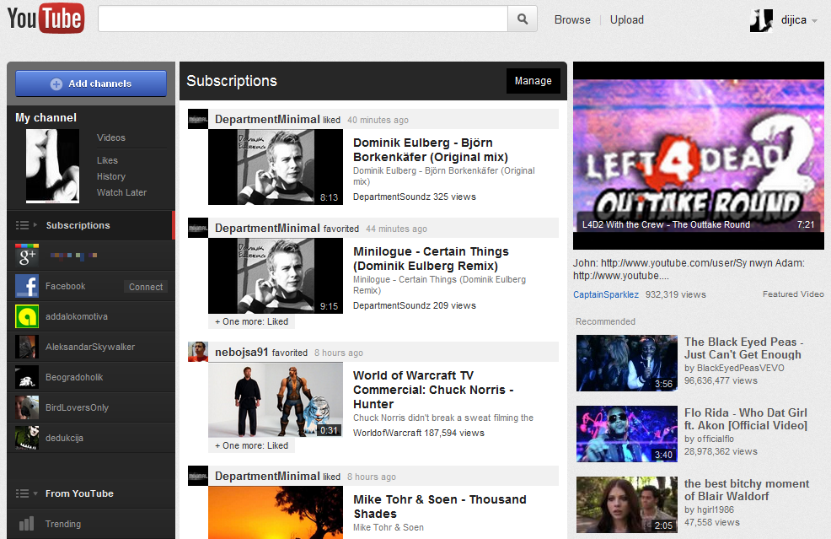Open Blair Waldorf recommended video thumbnail
The image size is (831, 539).
click(627, 505)
